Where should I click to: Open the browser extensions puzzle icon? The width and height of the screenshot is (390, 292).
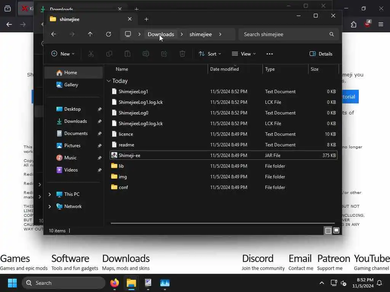click(x=353, y=24)
